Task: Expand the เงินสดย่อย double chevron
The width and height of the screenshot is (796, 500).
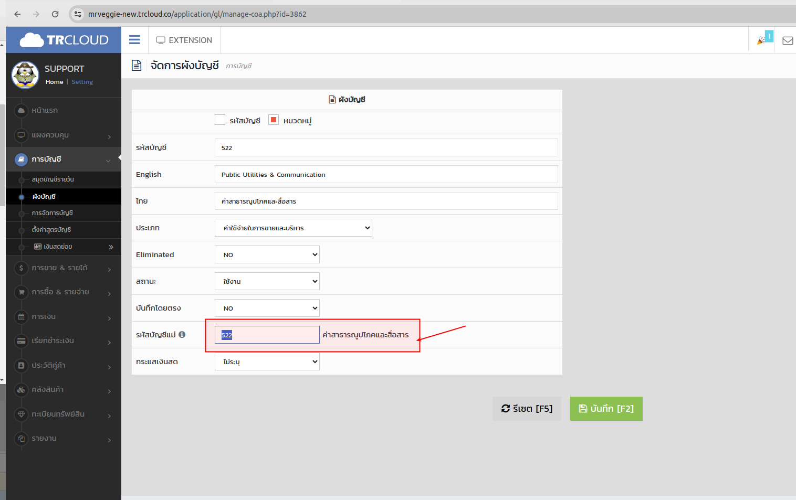Action: point(111,247)
